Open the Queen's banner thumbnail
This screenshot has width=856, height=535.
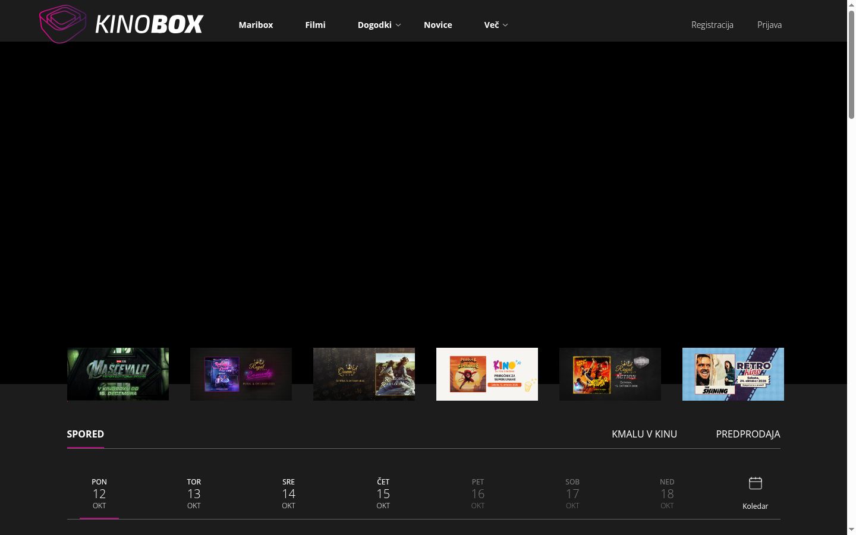364,374
